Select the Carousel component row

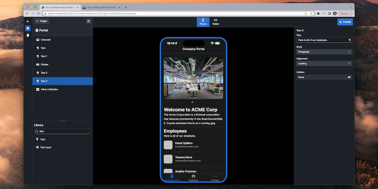62,39
